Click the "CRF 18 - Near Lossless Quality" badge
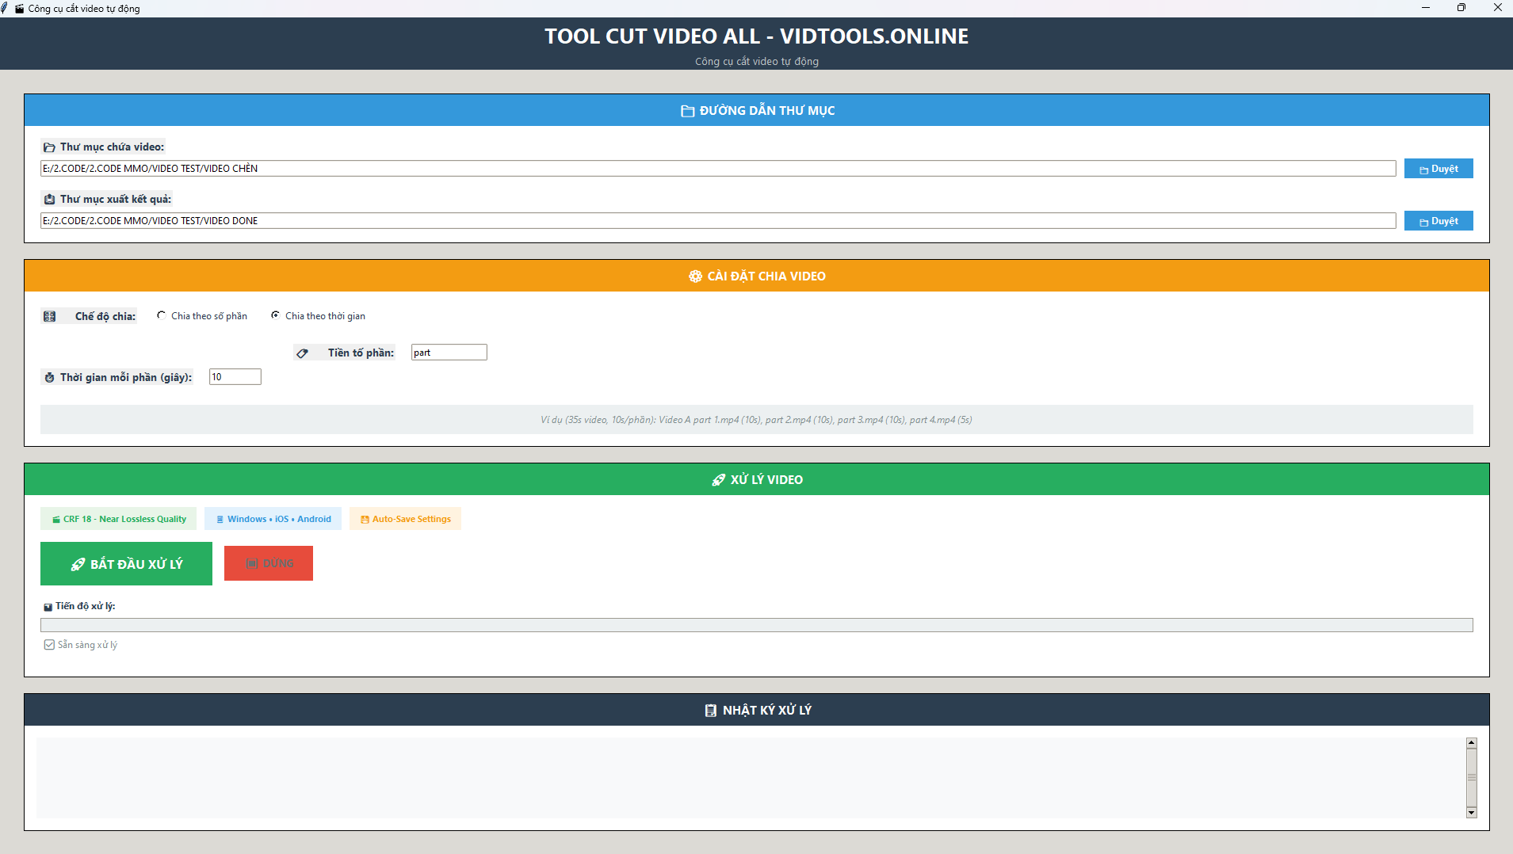This screenshot has width=1513, height=854. click(x=119, y=518)
